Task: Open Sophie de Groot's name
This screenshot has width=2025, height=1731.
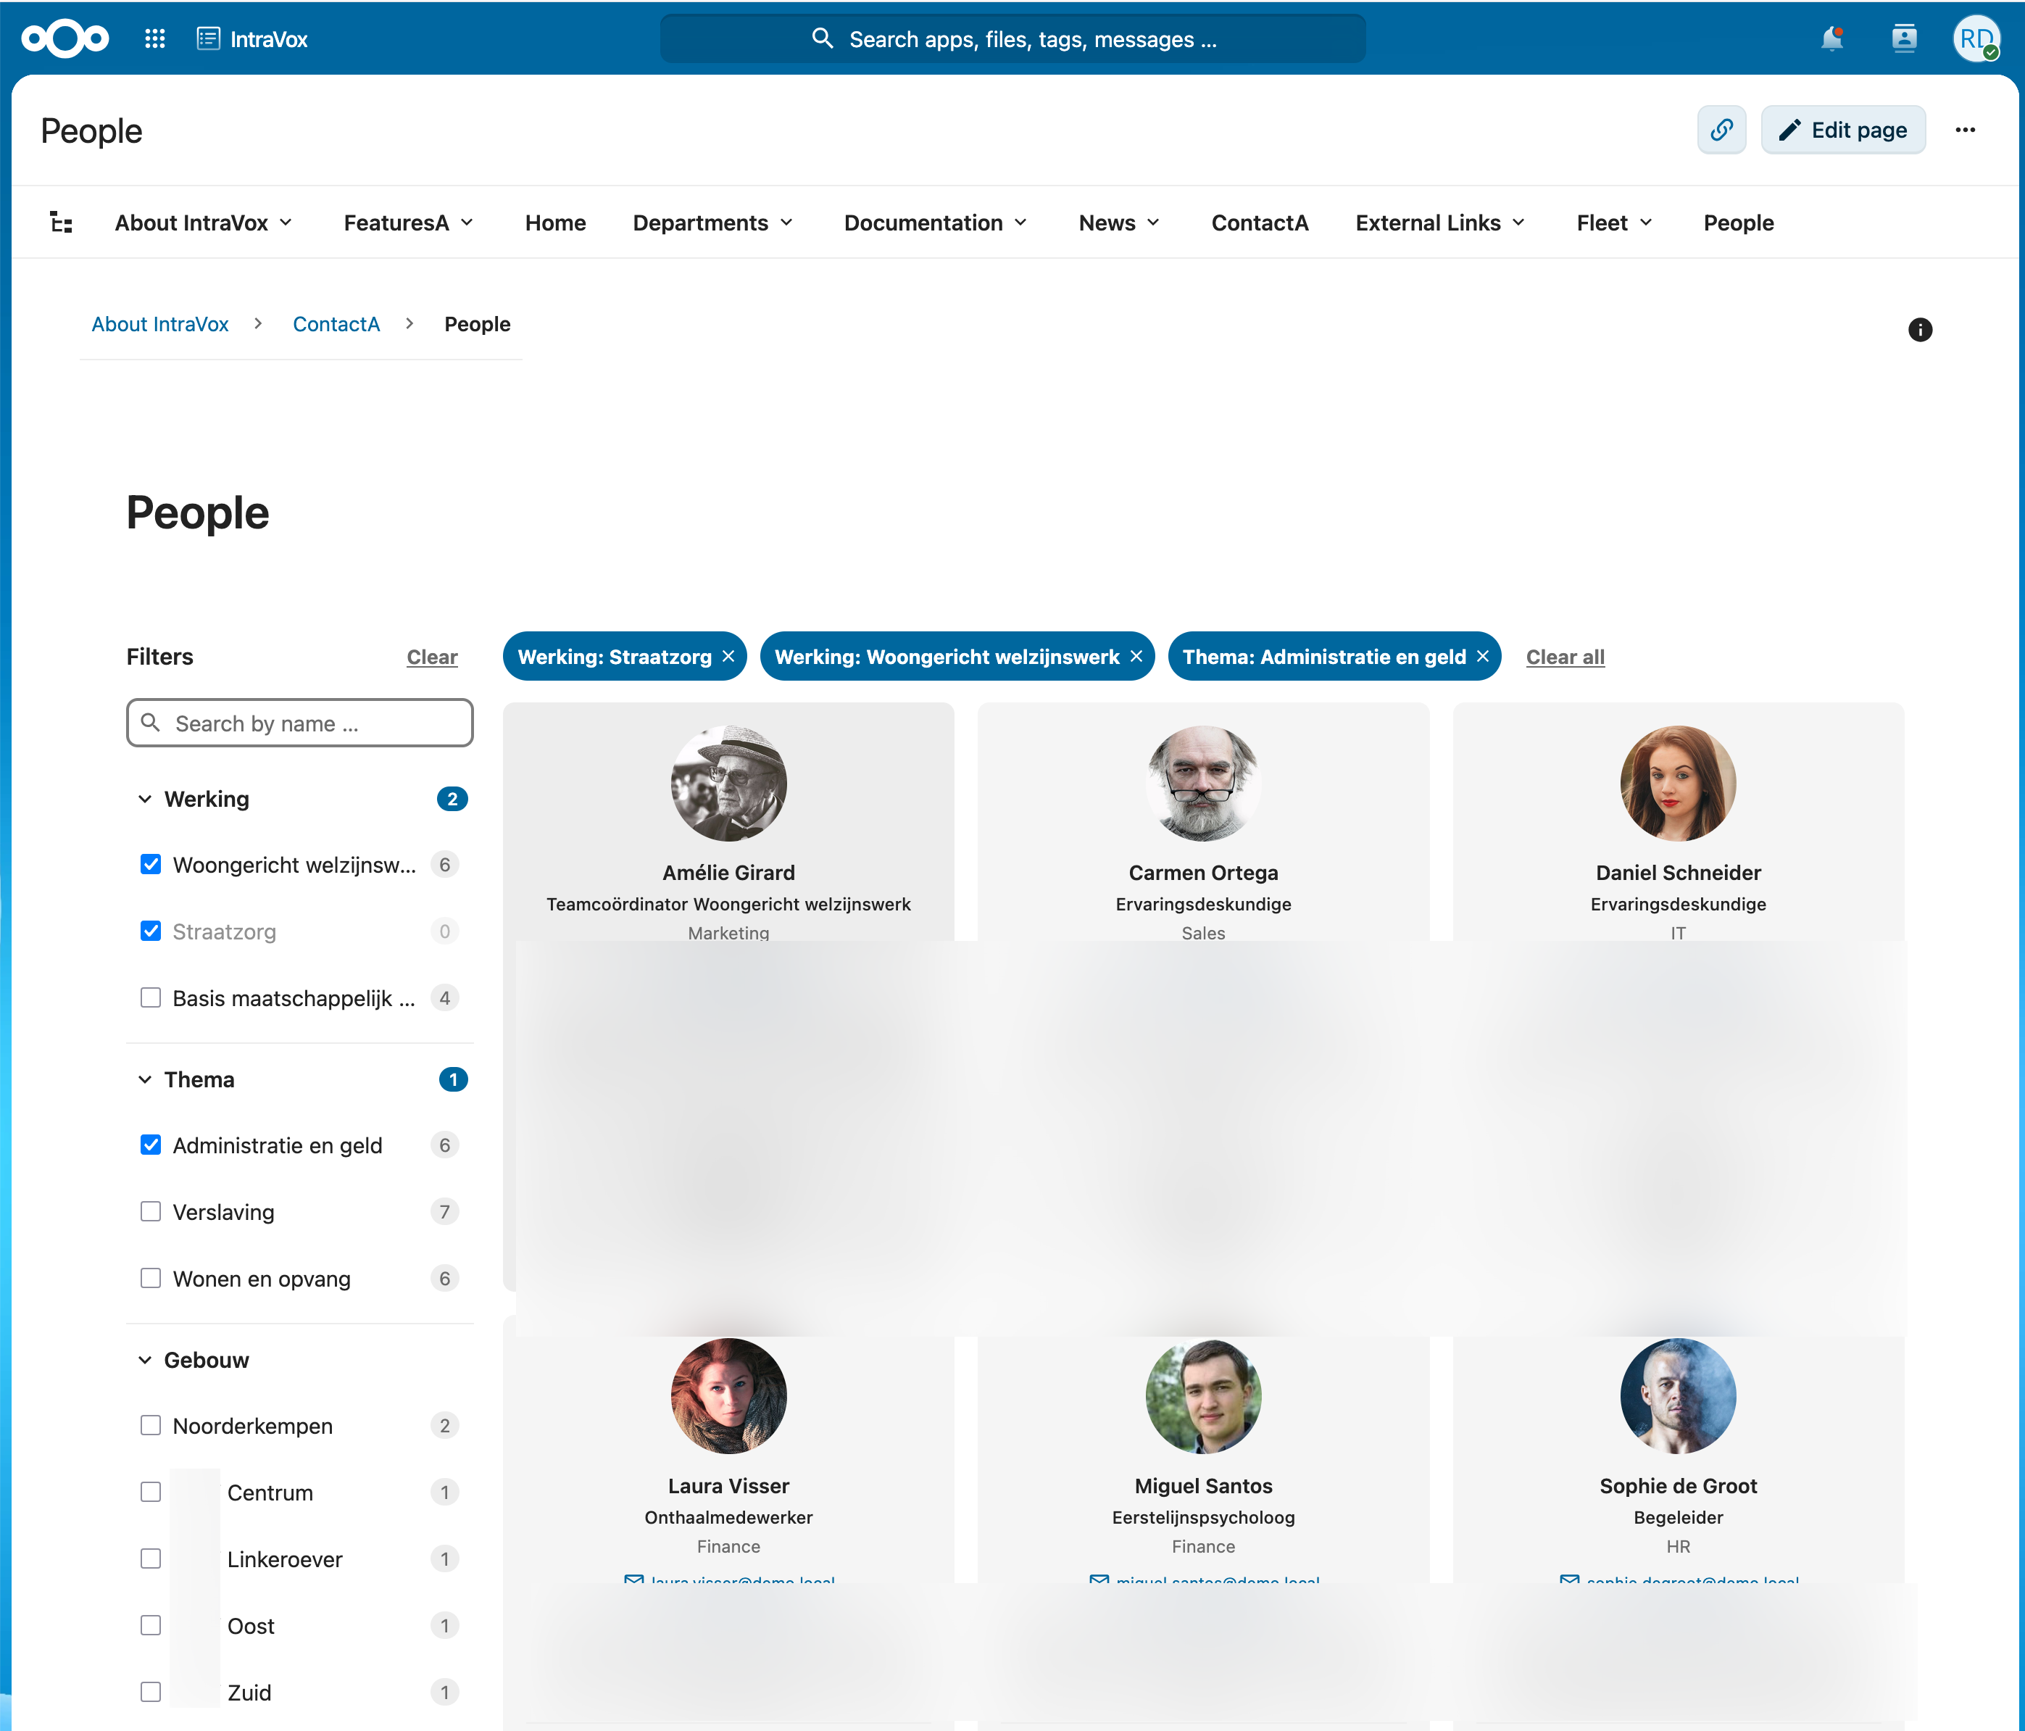Action: 1678,1486
